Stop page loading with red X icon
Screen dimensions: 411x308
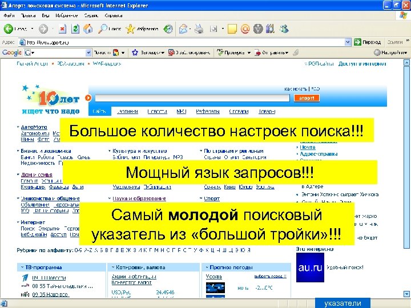click(x=62, y=29)
